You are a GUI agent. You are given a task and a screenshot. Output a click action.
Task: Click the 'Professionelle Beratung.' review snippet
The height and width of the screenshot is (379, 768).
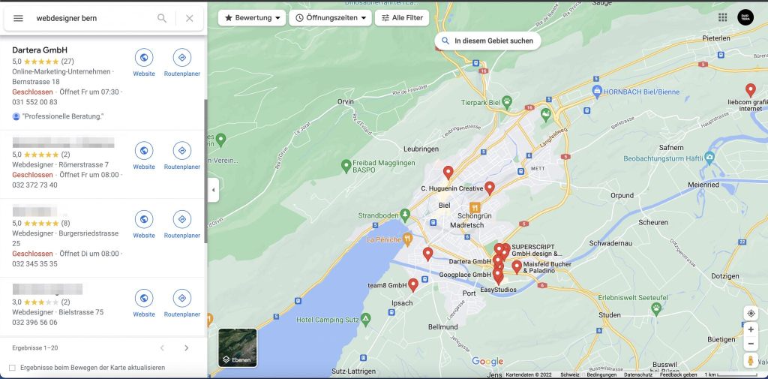coord(63,116)
